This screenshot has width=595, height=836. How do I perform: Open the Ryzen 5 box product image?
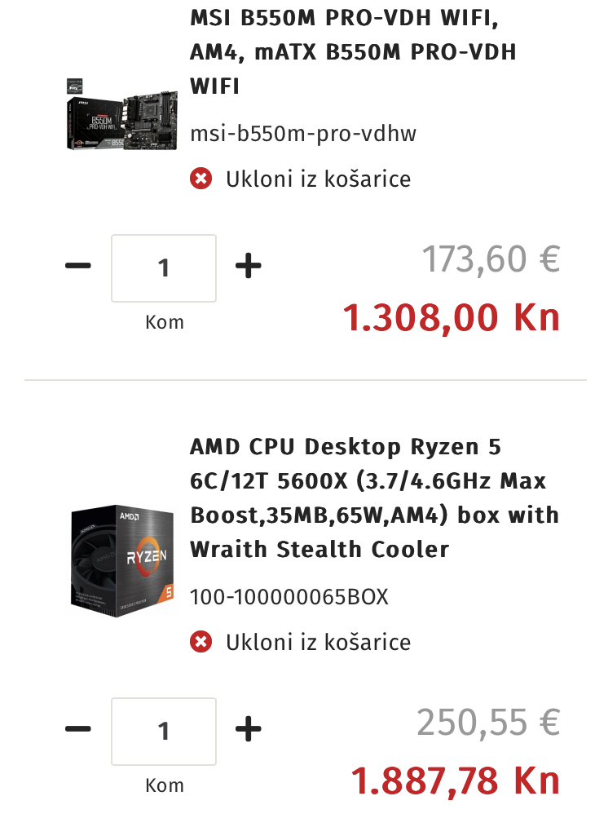[121, 560]
